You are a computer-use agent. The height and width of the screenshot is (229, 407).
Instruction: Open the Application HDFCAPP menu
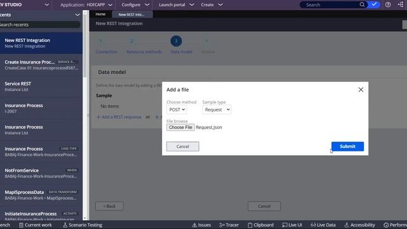click(x=86, y=4)
